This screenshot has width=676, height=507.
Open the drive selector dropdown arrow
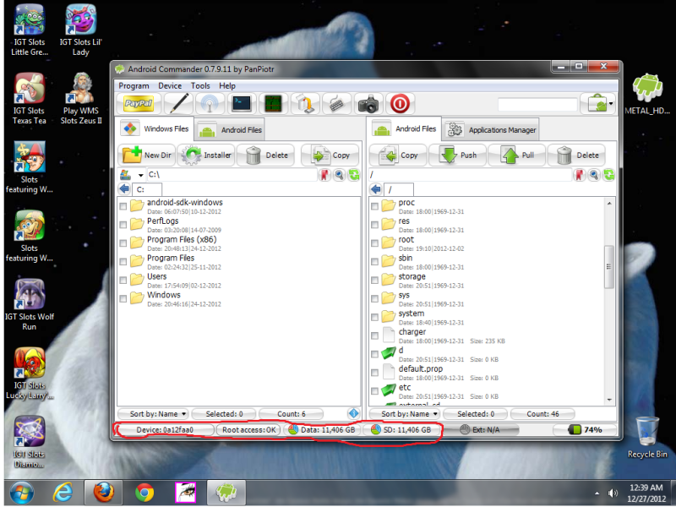tap(140, 175)
